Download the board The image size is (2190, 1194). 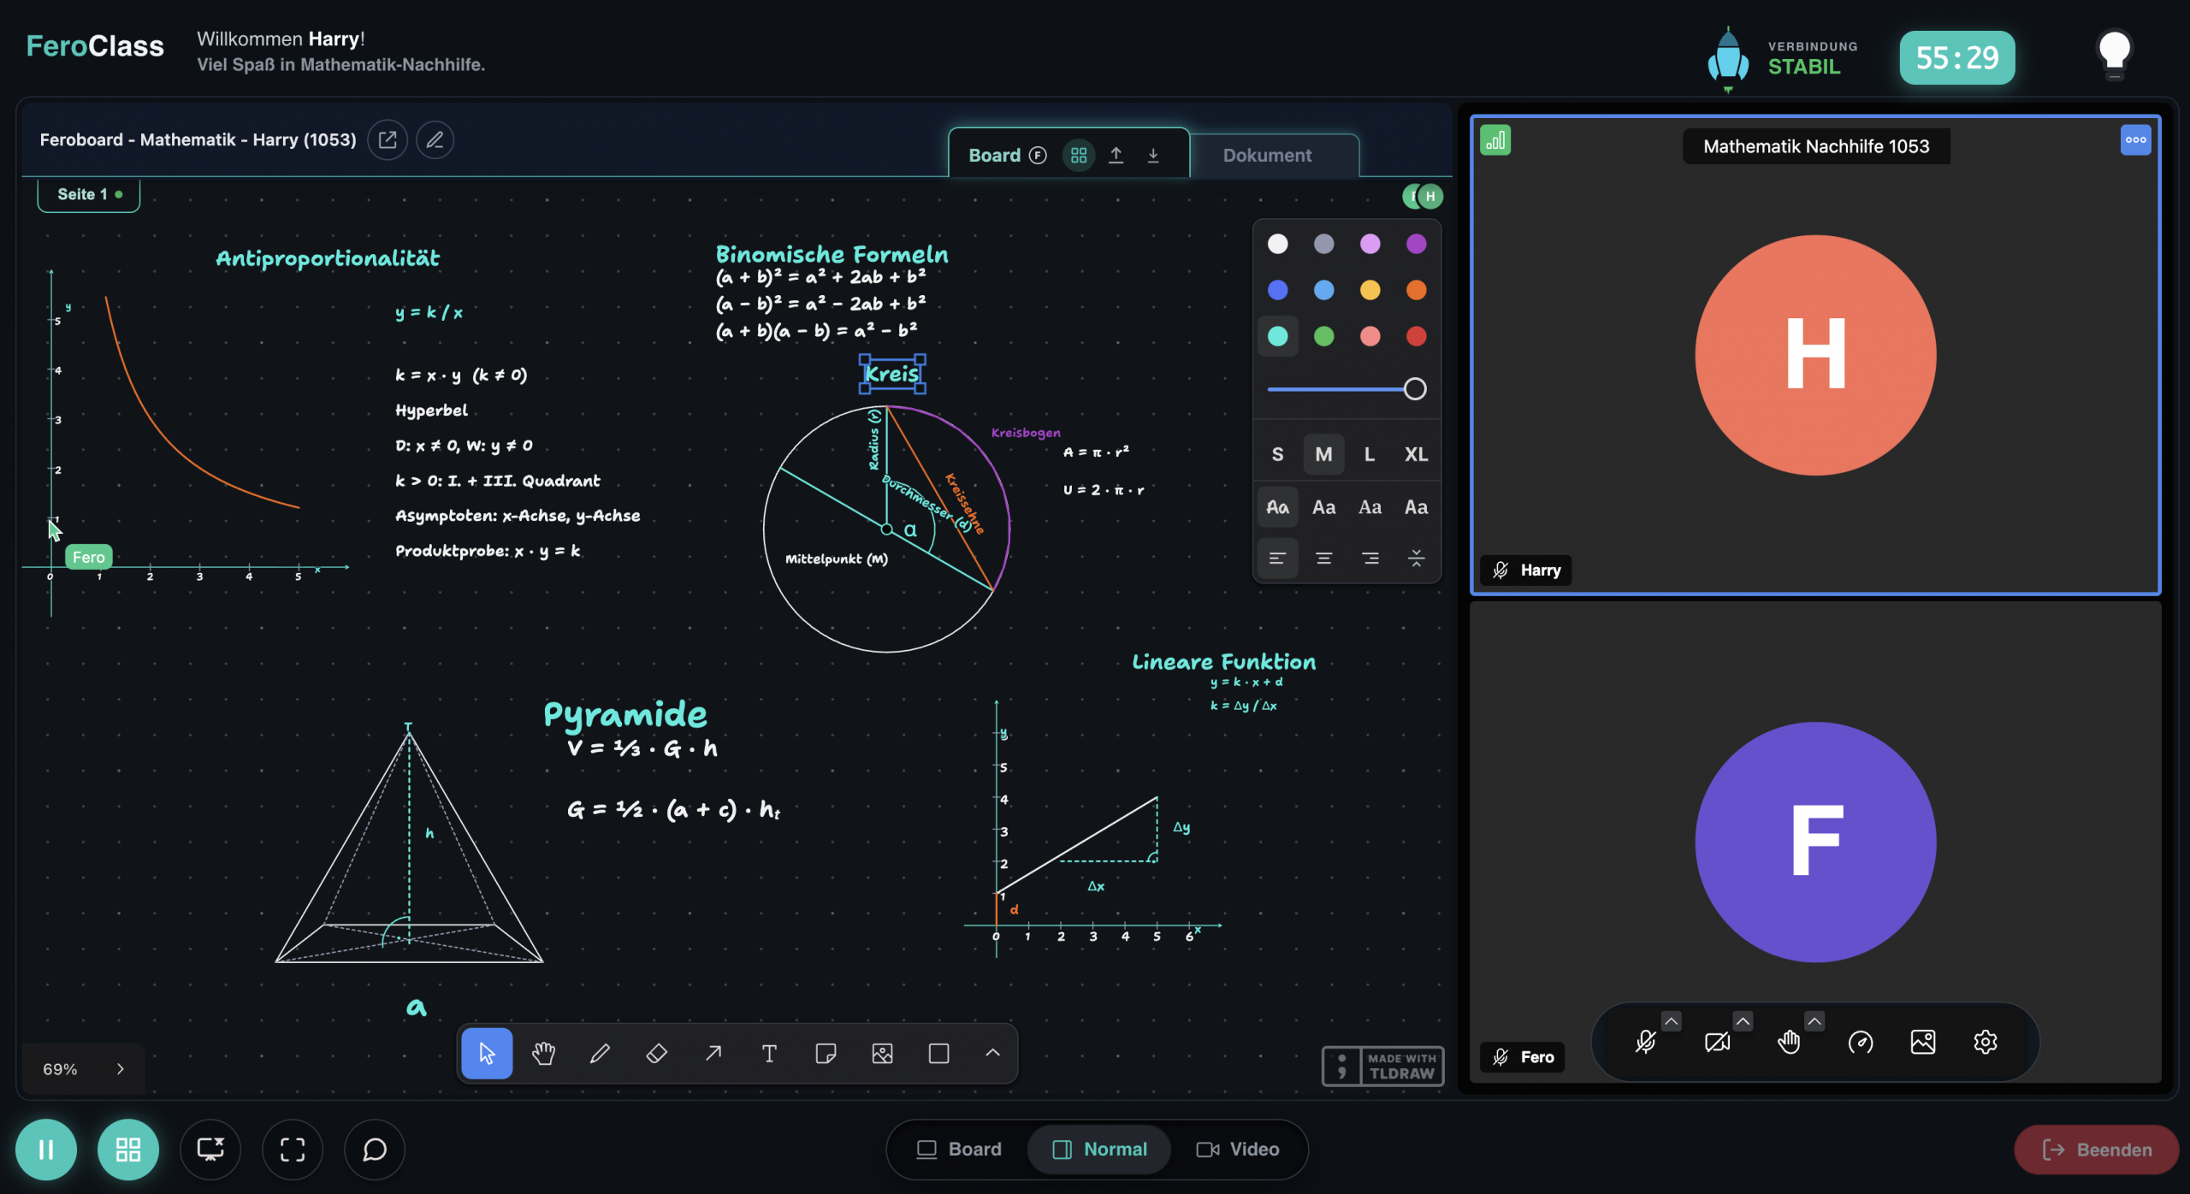pyautogui.click(x=1153, y=155)
